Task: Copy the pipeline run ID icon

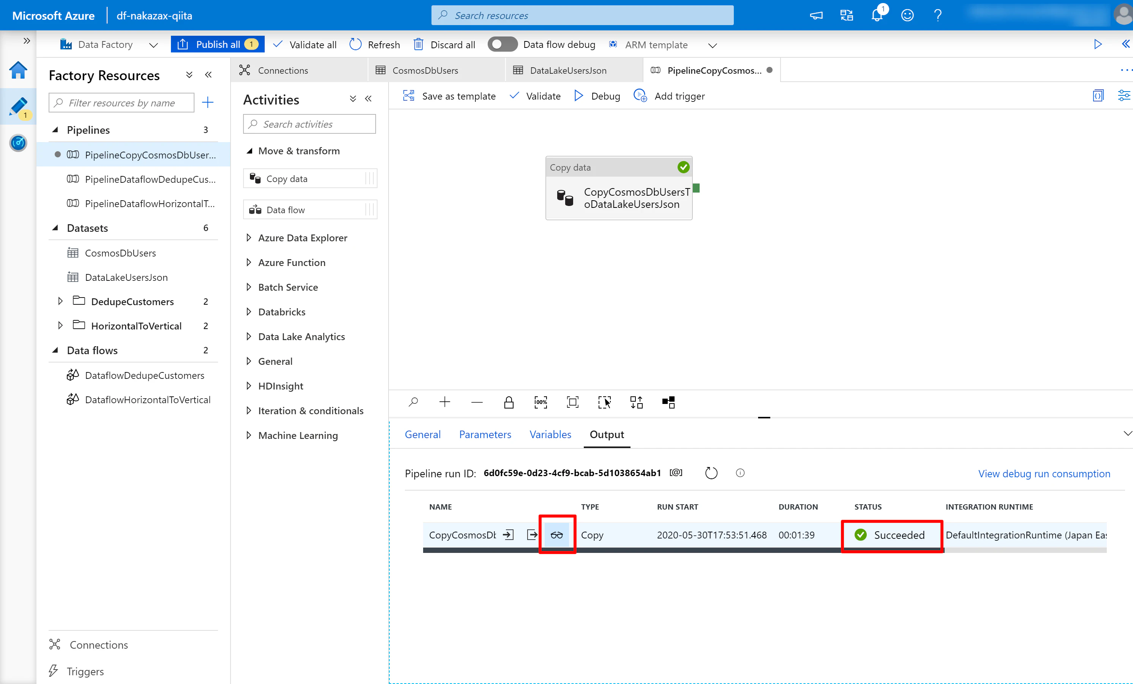Action: coord(676,473)
